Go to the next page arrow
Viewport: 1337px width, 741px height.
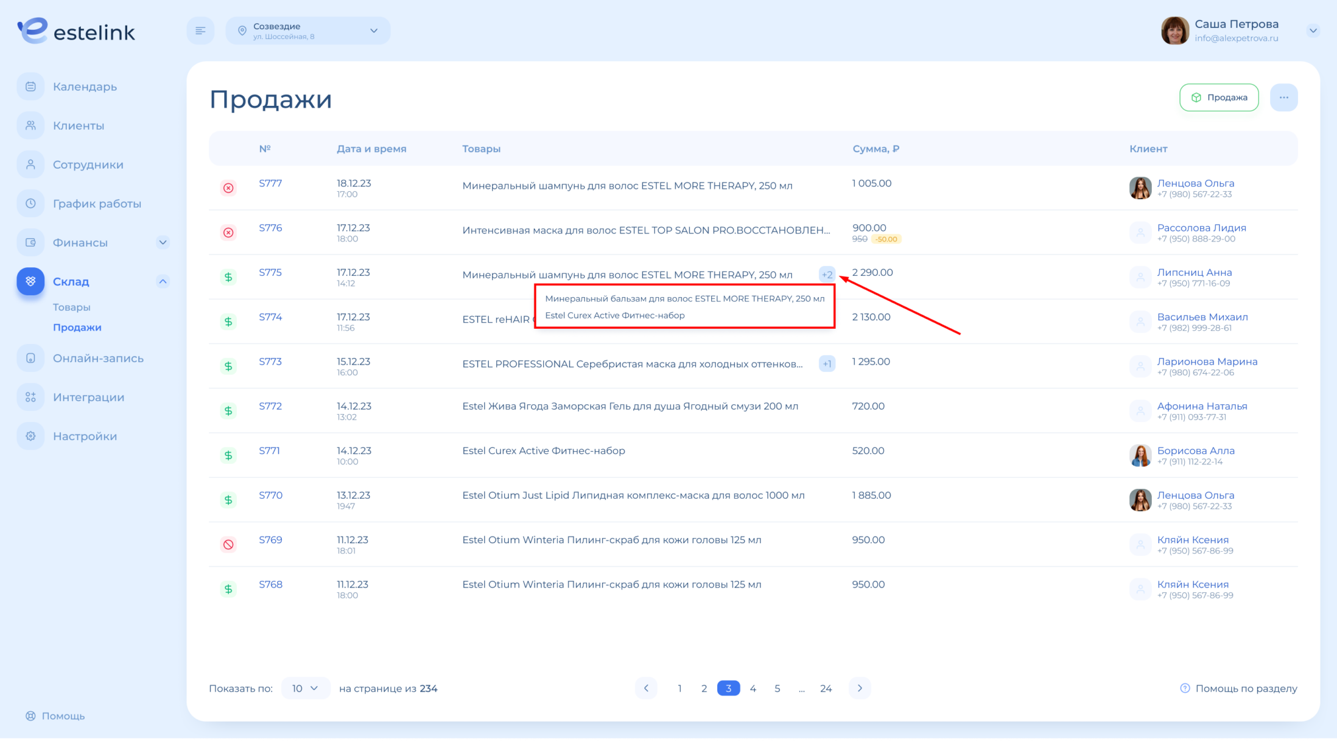[860, 688]
